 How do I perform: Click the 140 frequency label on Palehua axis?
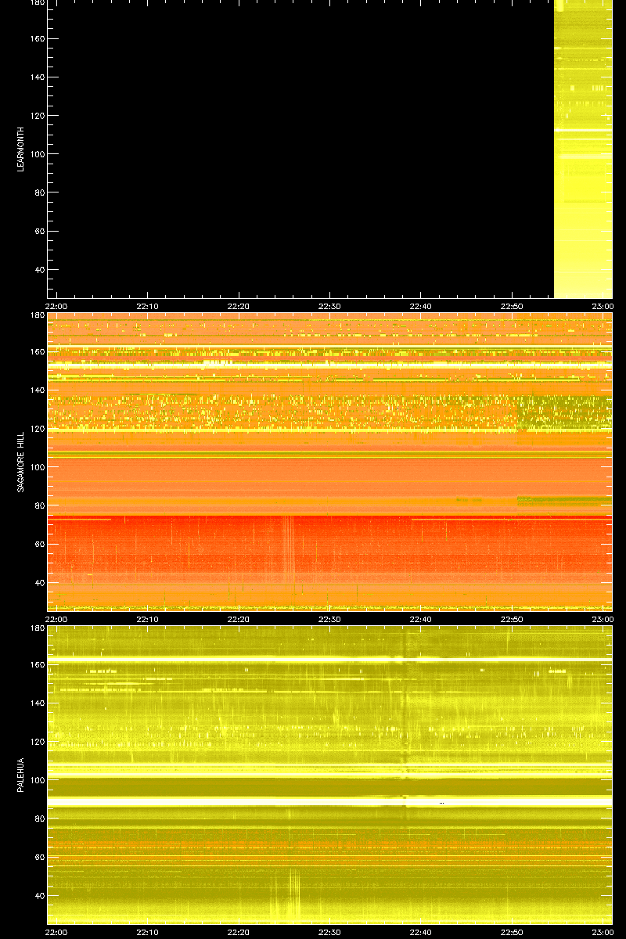37,703
